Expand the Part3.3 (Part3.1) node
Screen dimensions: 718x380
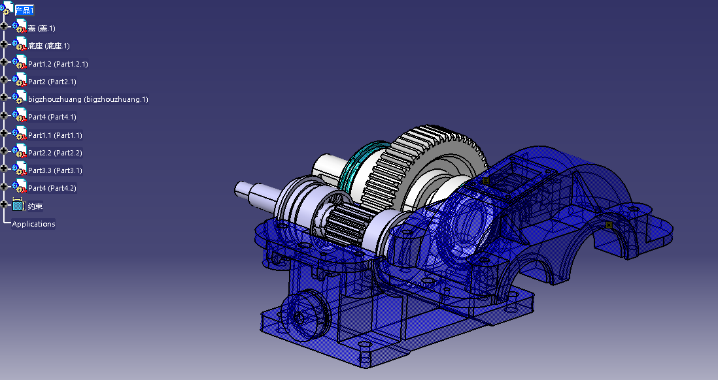coord(4,168)
